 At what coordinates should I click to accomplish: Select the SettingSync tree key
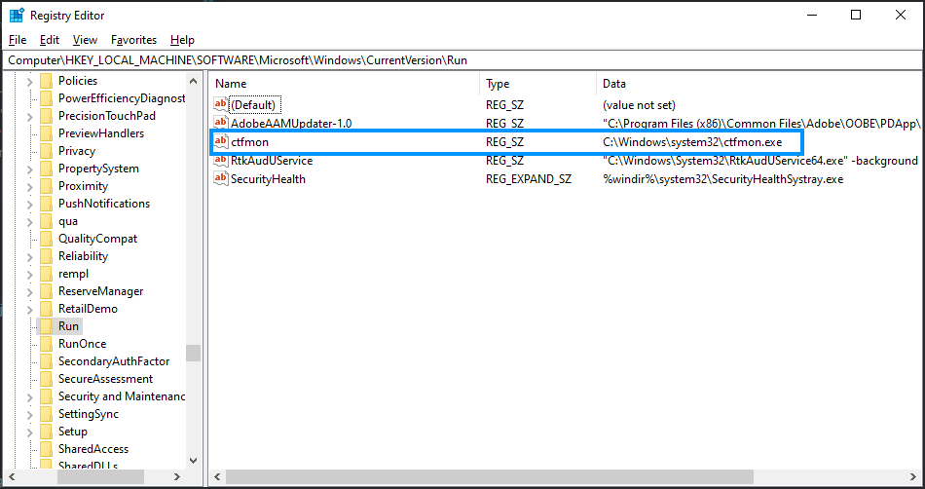pos(89,414)
